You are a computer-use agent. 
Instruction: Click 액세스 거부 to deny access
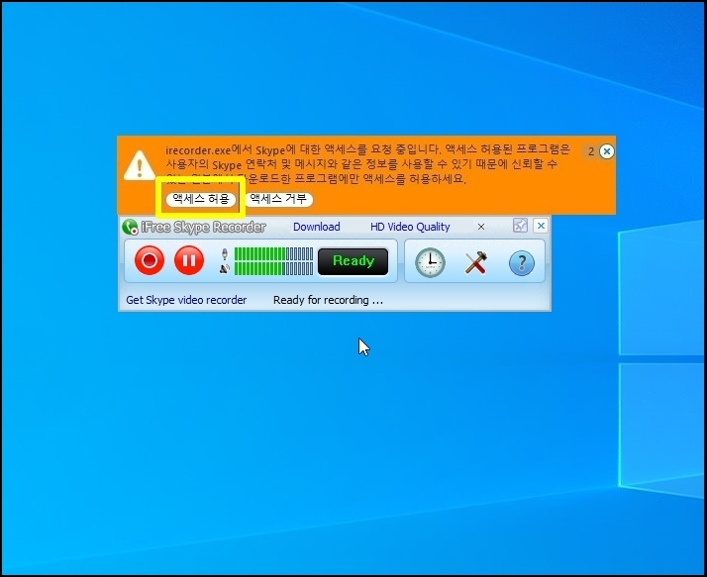(278, 199)
